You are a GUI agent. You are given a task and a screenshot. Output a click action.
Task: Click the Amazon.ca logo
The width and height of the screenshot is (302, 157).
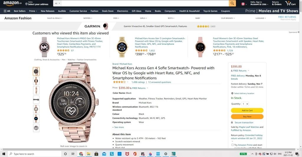(12, 3)
